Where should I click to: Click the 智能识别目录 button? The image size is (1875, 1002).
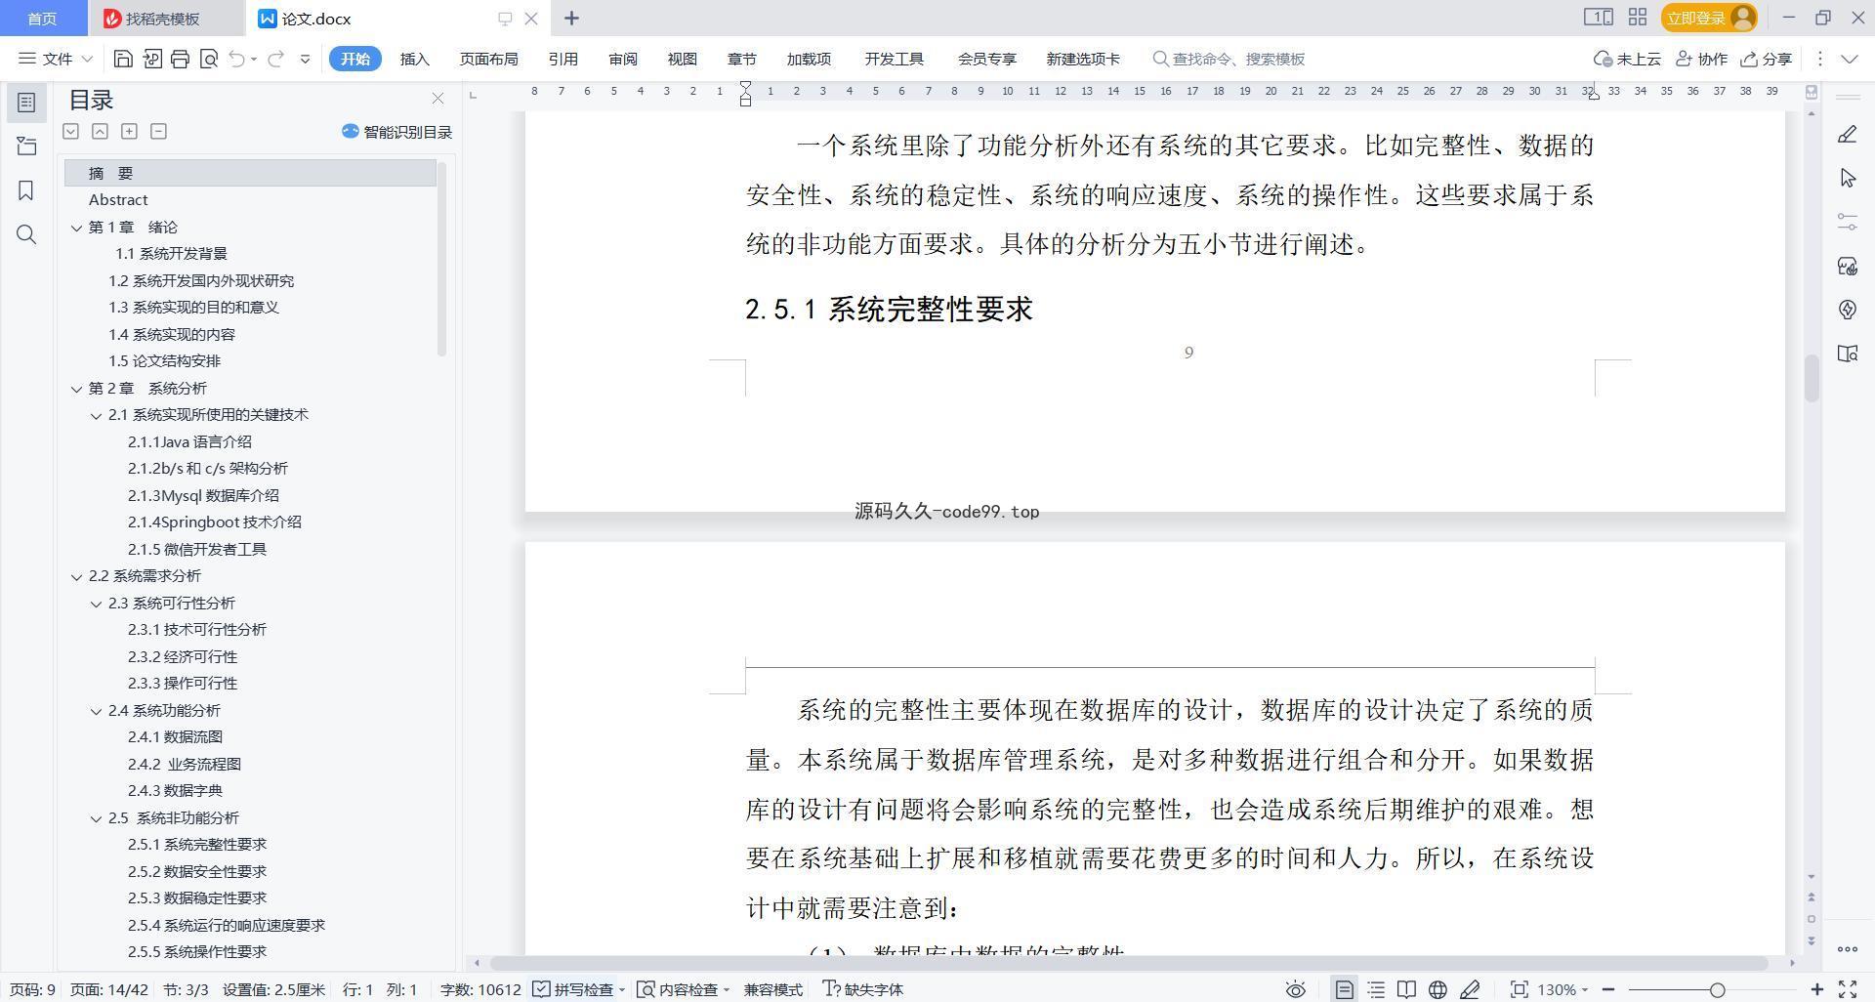[x=396, y=132]
